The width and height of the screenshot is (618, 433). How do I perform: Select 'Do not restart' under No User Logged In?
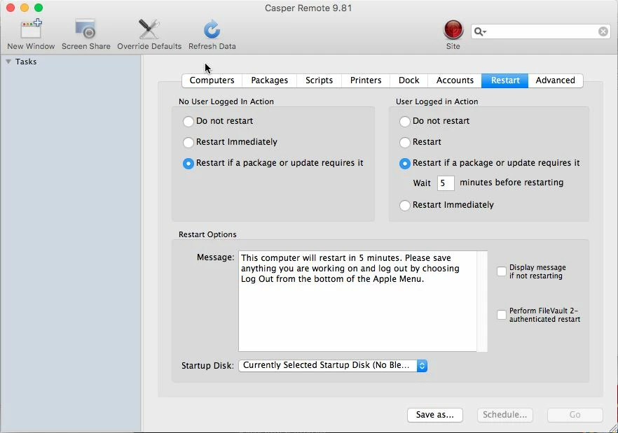188,121
